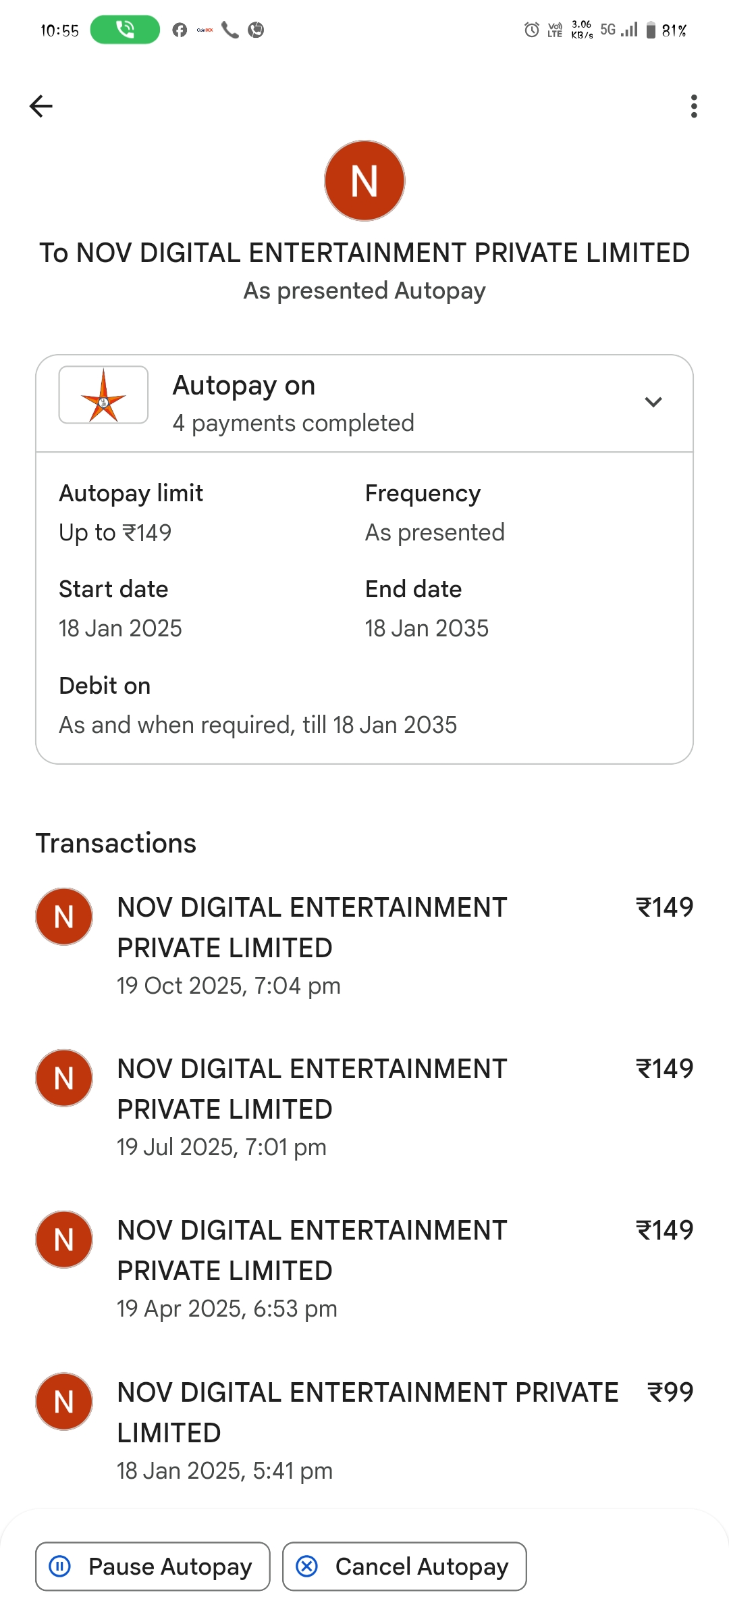The image size is (729, 1624).
Task: Tap N avatar beside 19 Apr transaction
Action: point(64,1240)
